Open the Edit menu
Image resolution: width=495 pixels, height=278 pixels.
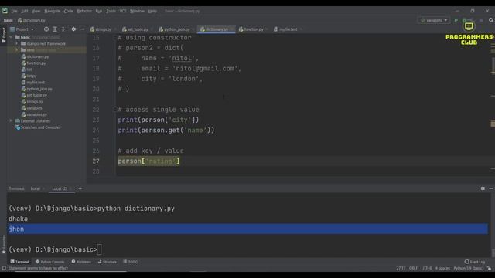pos(24,11)
